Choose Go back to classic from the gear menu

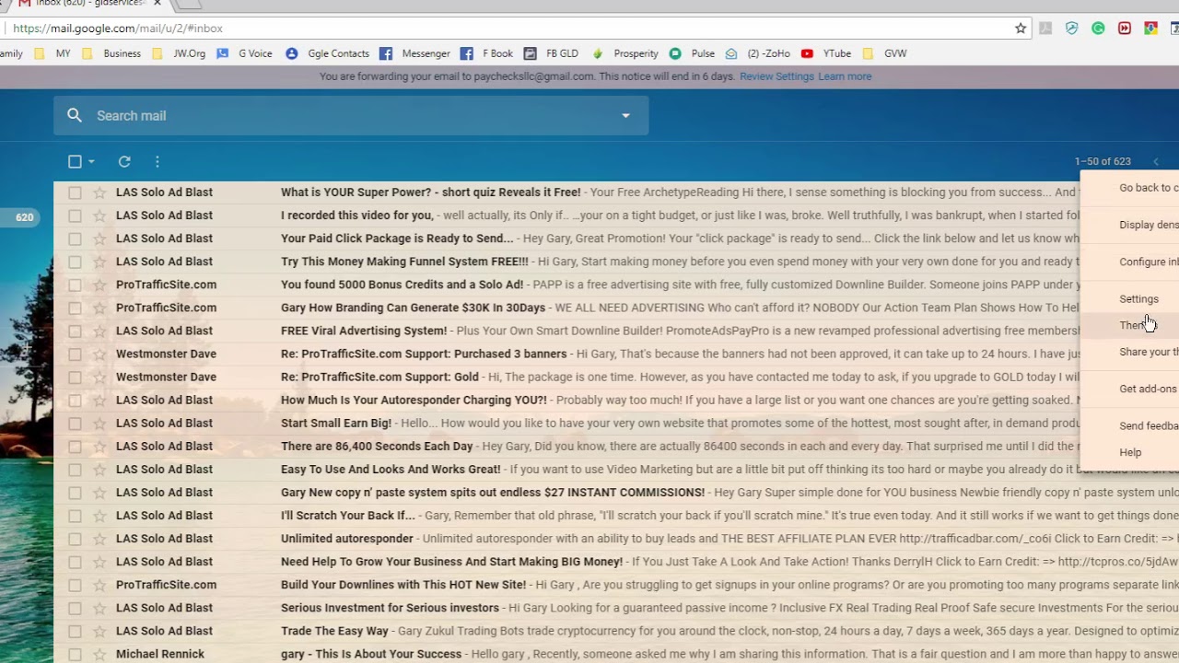pyautogui.click(x=1149, y=188)
